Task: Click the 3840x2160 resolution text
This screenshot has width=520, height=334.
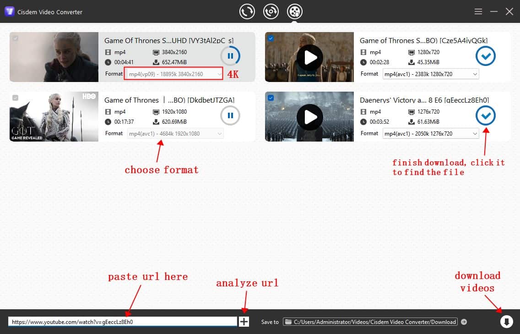Action: [x=174, y=52]
